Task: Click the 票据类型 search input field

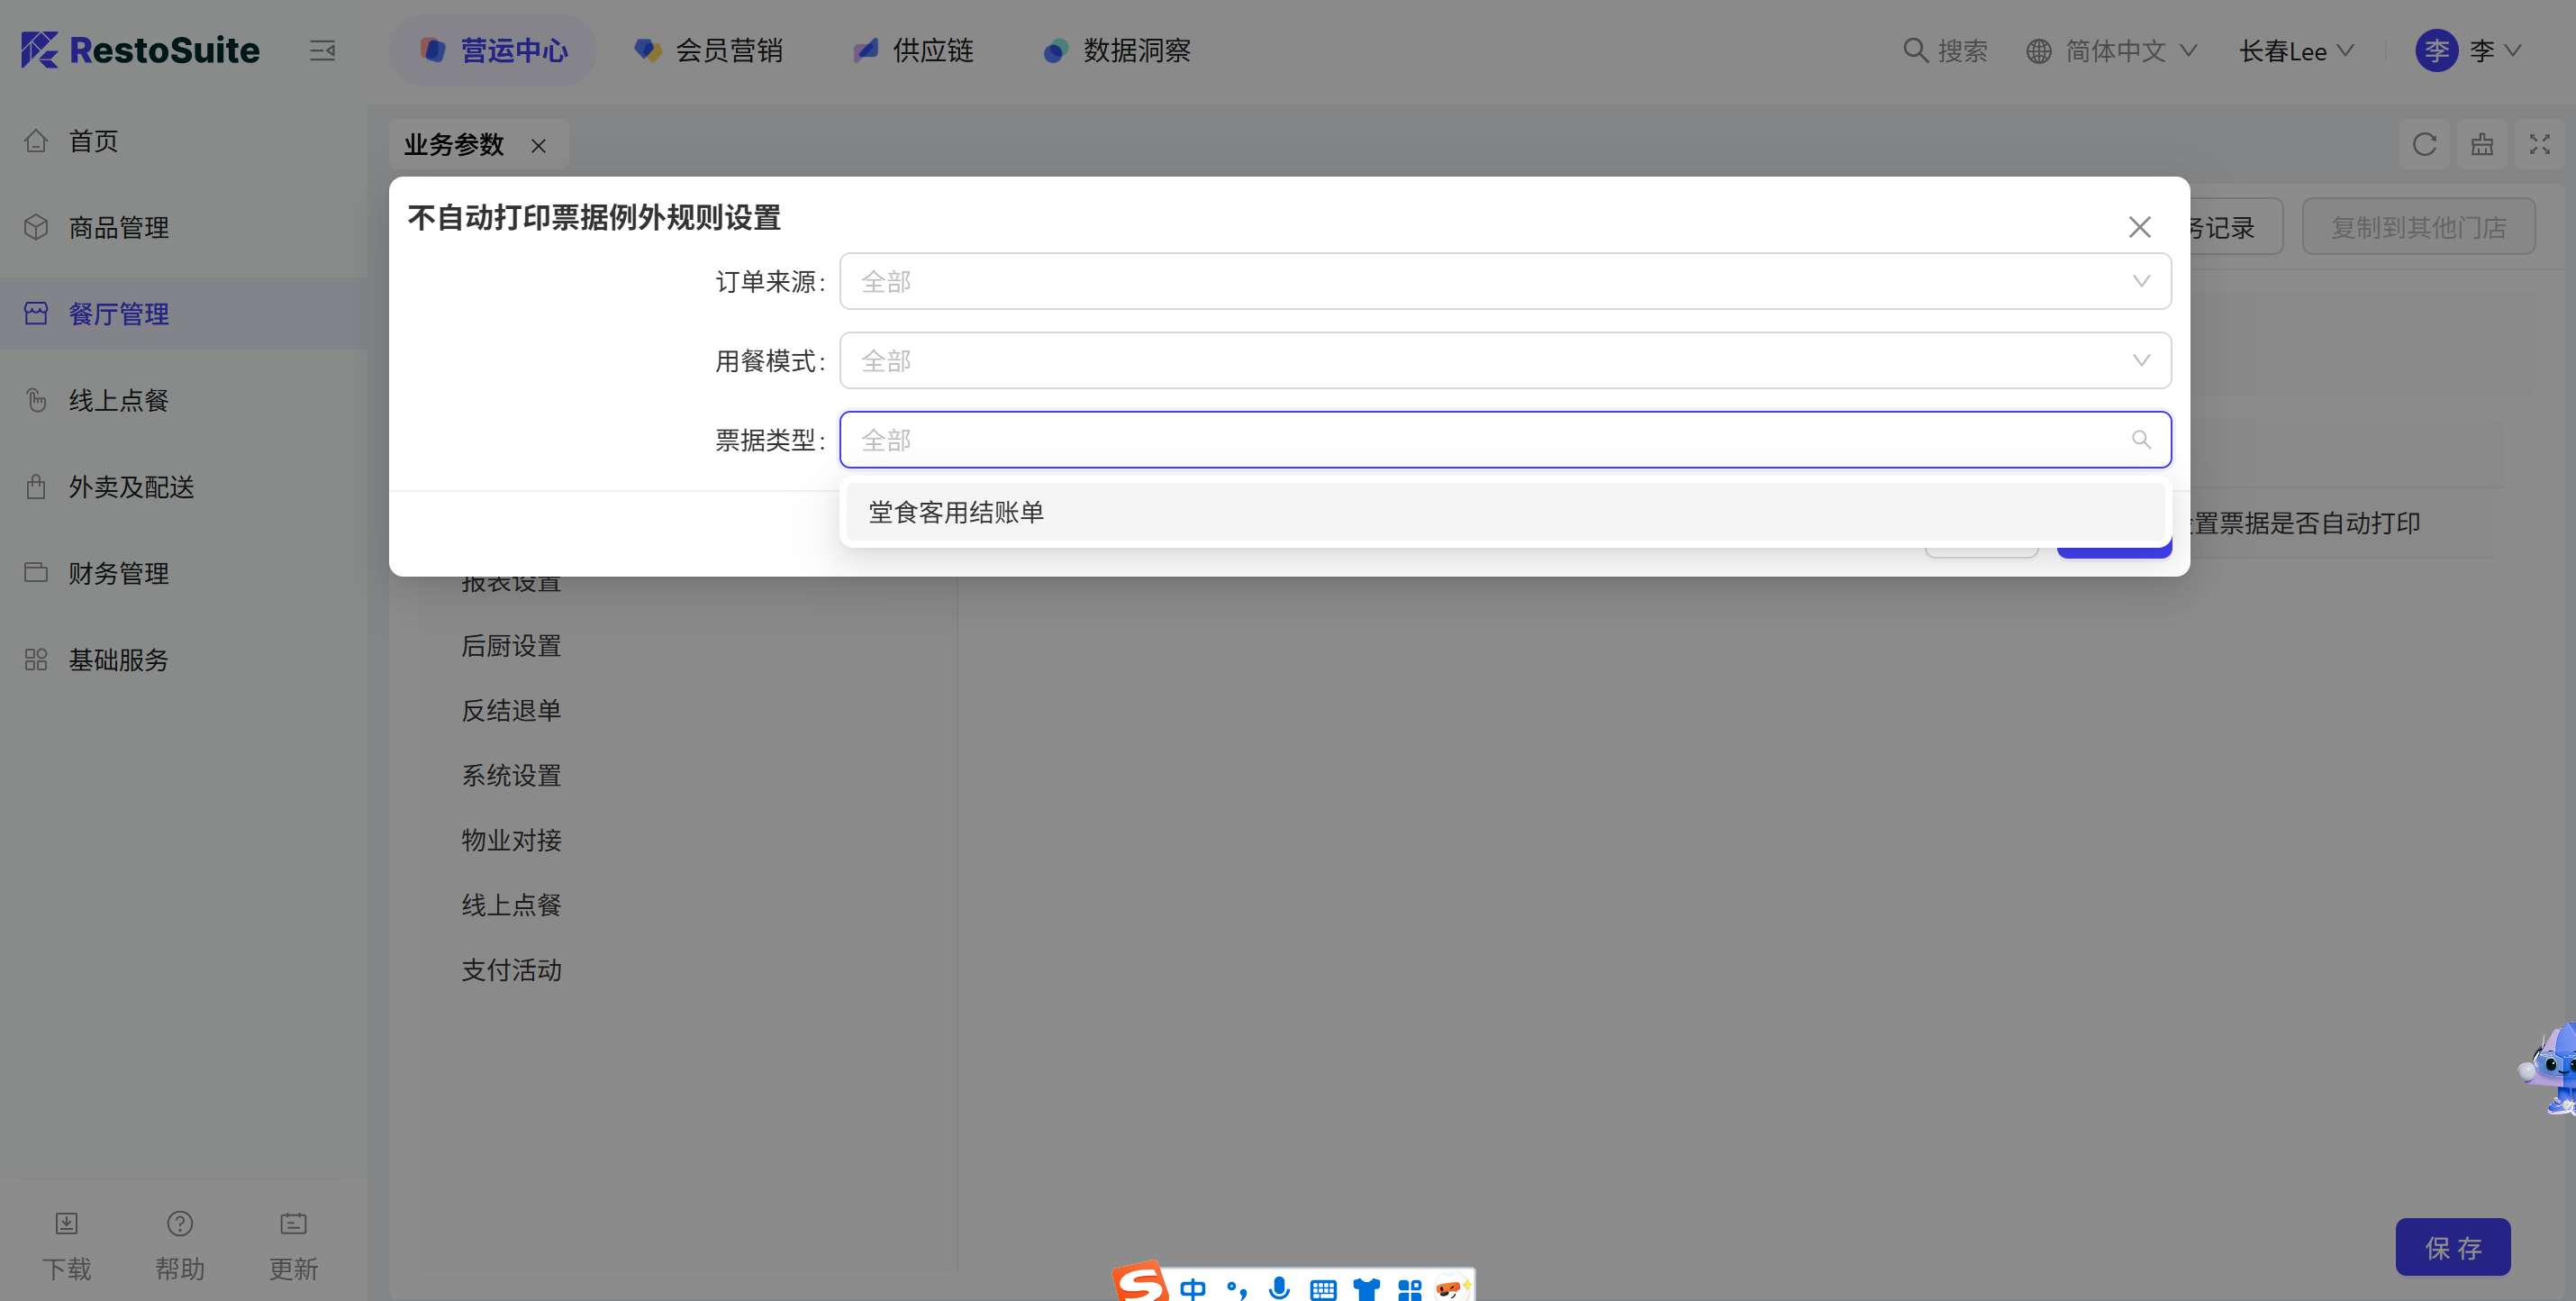Action: [x=1490, y=440]
